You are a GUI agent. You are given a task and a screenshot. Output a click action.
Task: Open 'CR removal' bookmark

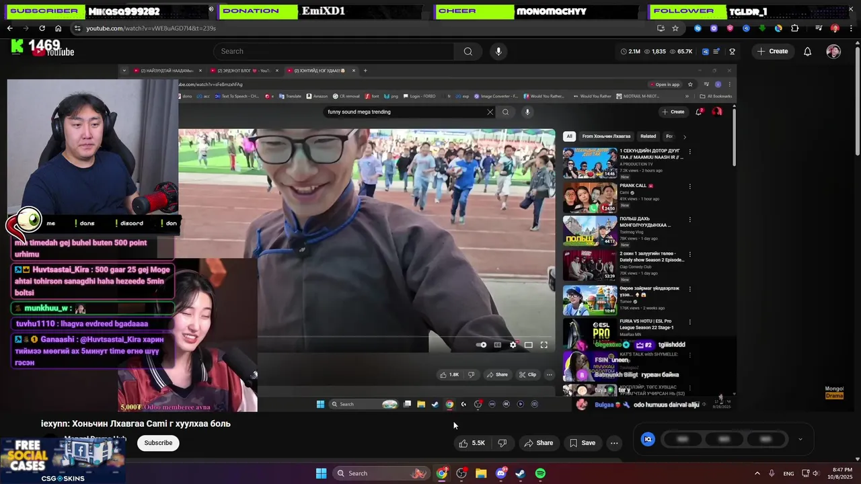[346, 96]
